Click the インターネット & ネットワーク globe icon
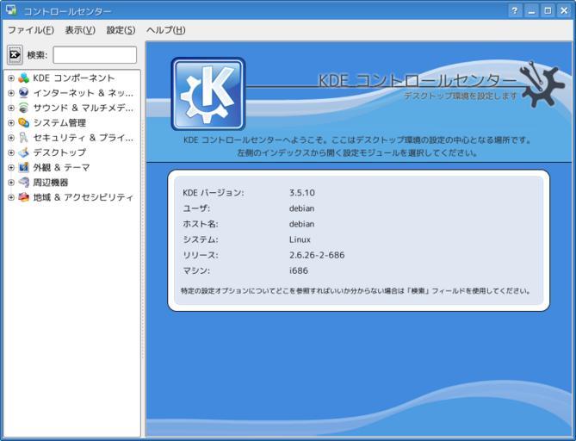Image resolution: width=576 pixels, height=441 pixels. (24, 93)
